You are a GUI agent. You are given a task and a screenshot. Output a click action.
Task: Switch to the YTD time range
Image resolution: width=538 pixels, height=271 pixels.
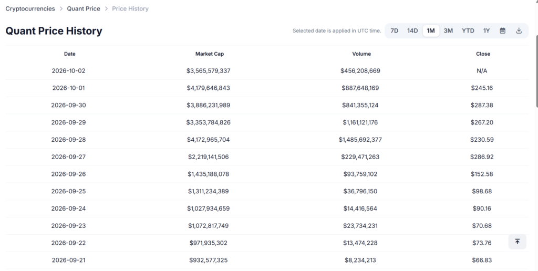click(468, 31)
